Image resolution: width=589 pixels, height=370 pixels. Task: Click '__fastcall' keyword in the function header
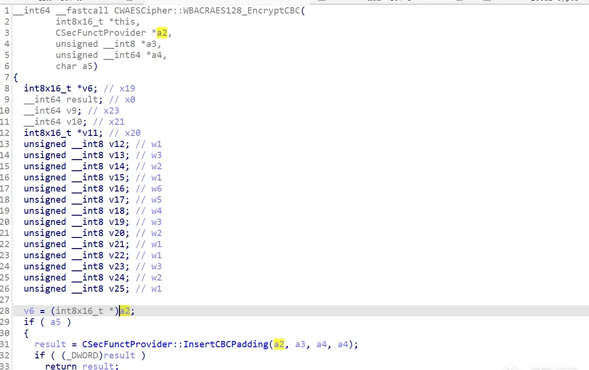coord(82,10)
